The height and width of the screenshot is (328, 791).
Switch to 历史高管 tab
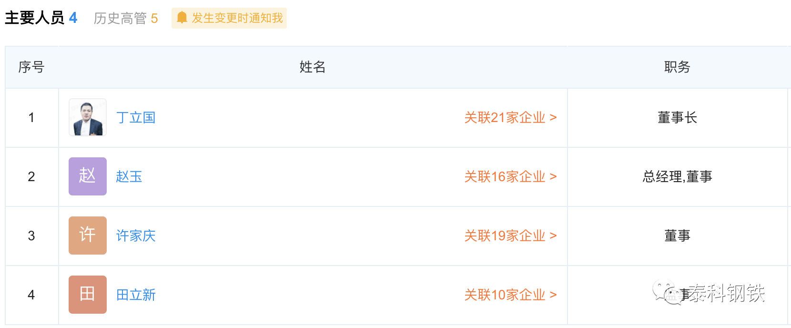(x=126, y=18)
